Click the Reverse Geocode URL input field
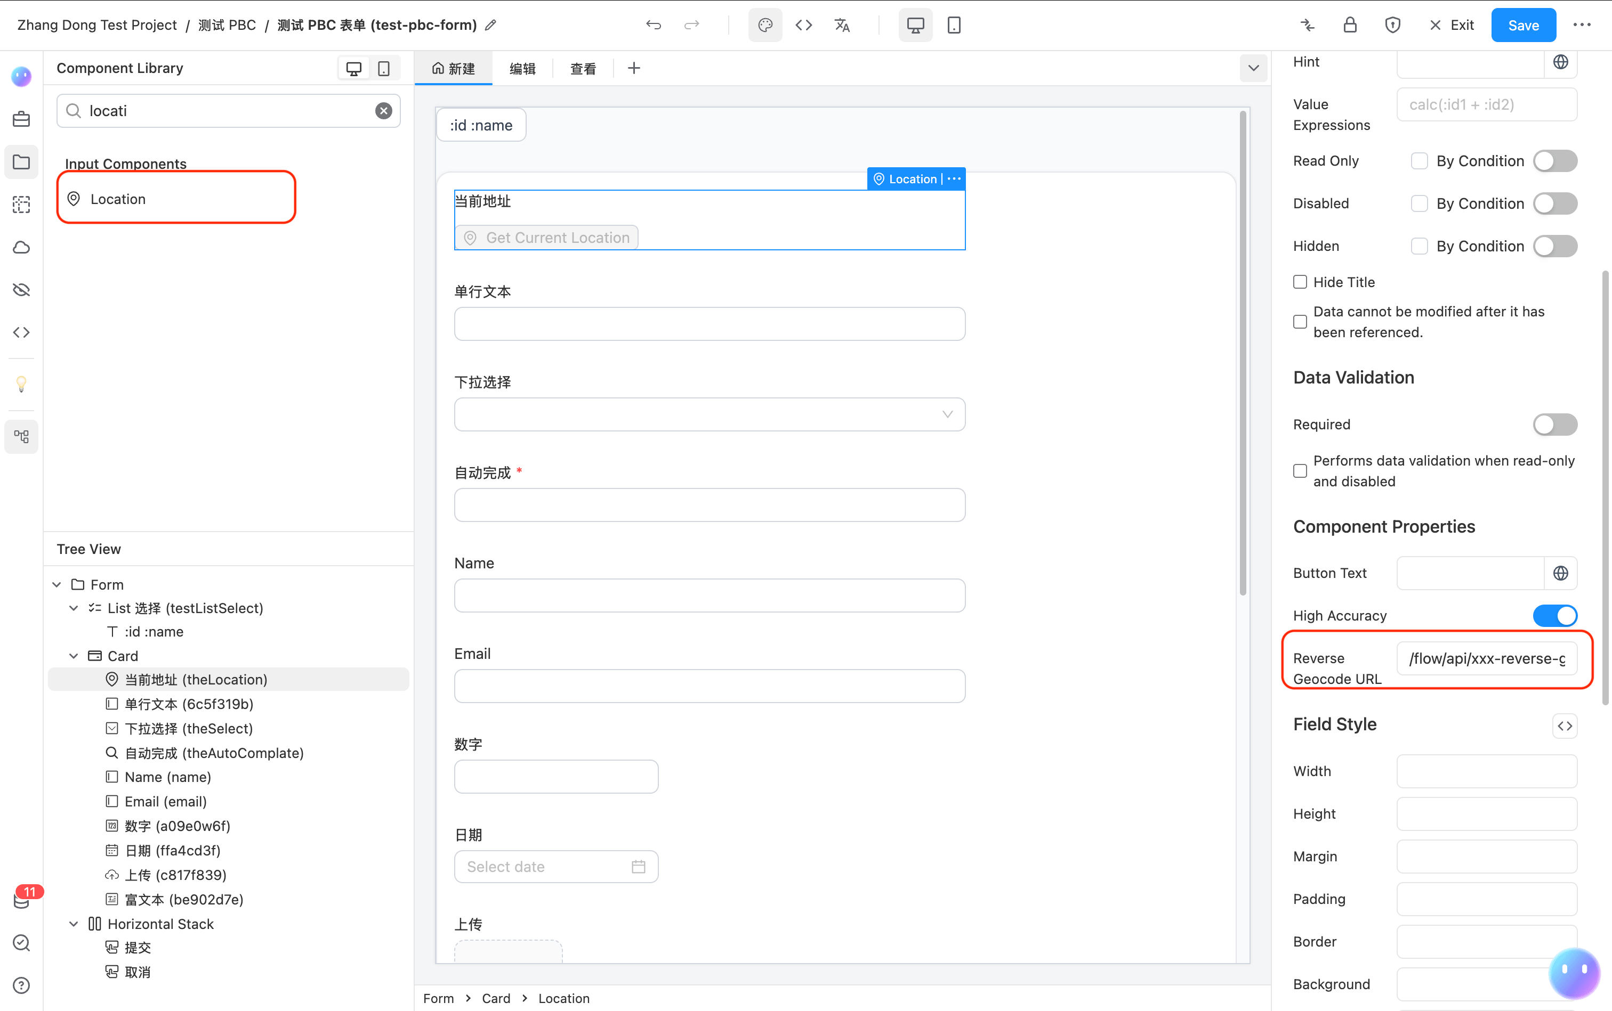Viewport: 1612px width, 1011px height. click(x=1486, y=658)
